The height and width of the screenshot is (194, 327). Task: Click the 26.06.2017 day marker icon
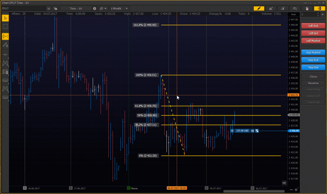point(25,188)
